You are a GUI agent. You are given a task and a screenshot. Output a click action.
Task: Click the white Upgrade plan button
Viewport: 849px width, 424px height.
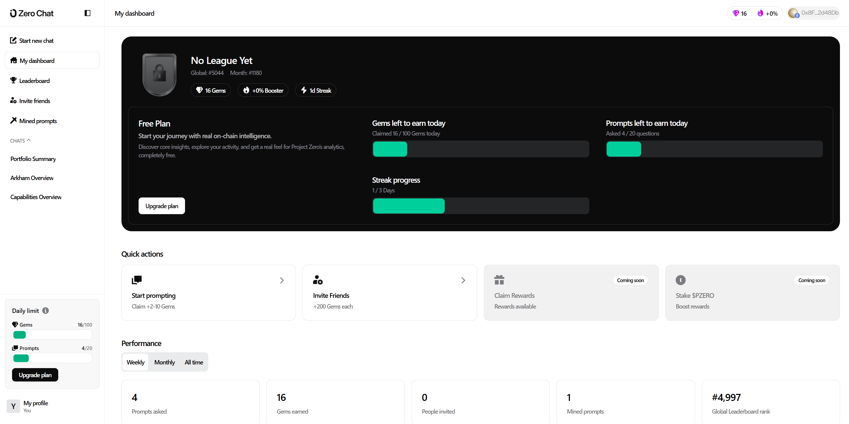(x=162, y=206)
